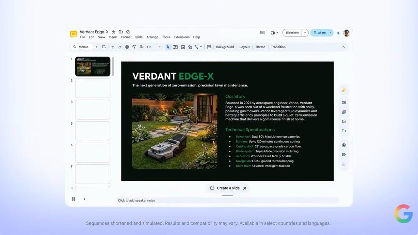Search the Menus field
The width and height of the screenshot is (418, 235).
coord(82,47)
